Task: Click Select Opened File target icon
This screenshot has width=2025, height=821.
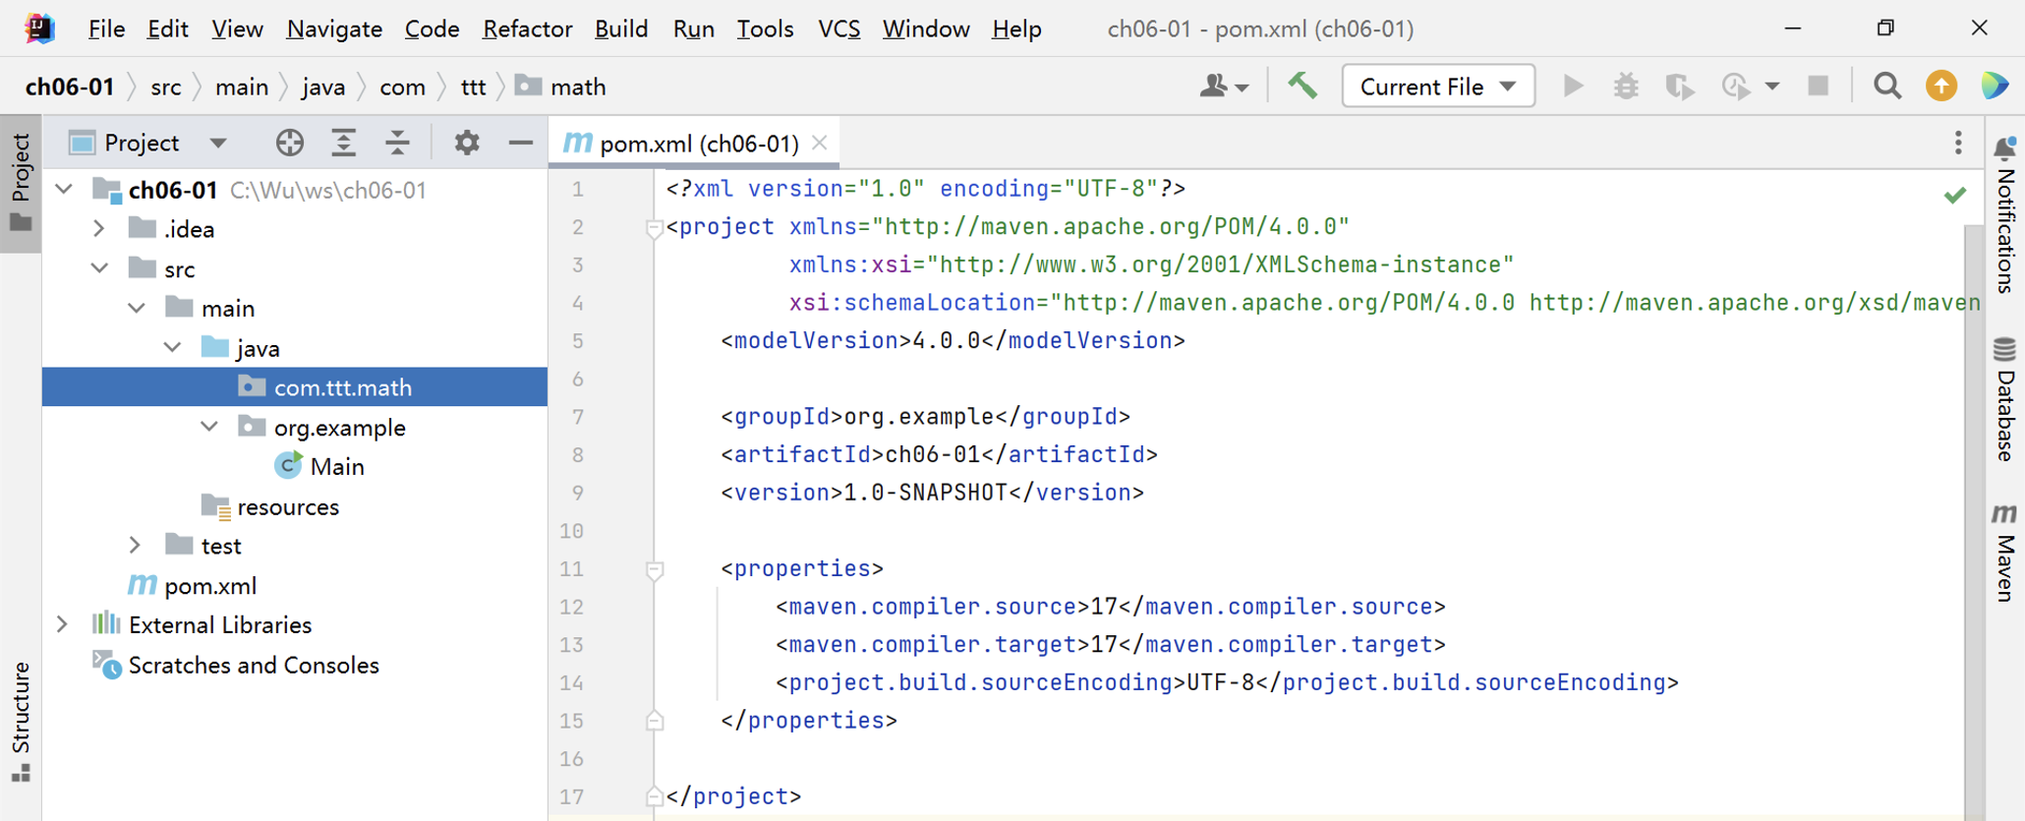Action: click(289, 143)
